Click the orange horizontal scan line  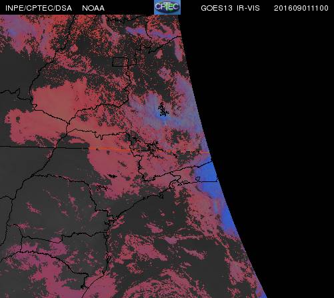[x=149, y=150]
